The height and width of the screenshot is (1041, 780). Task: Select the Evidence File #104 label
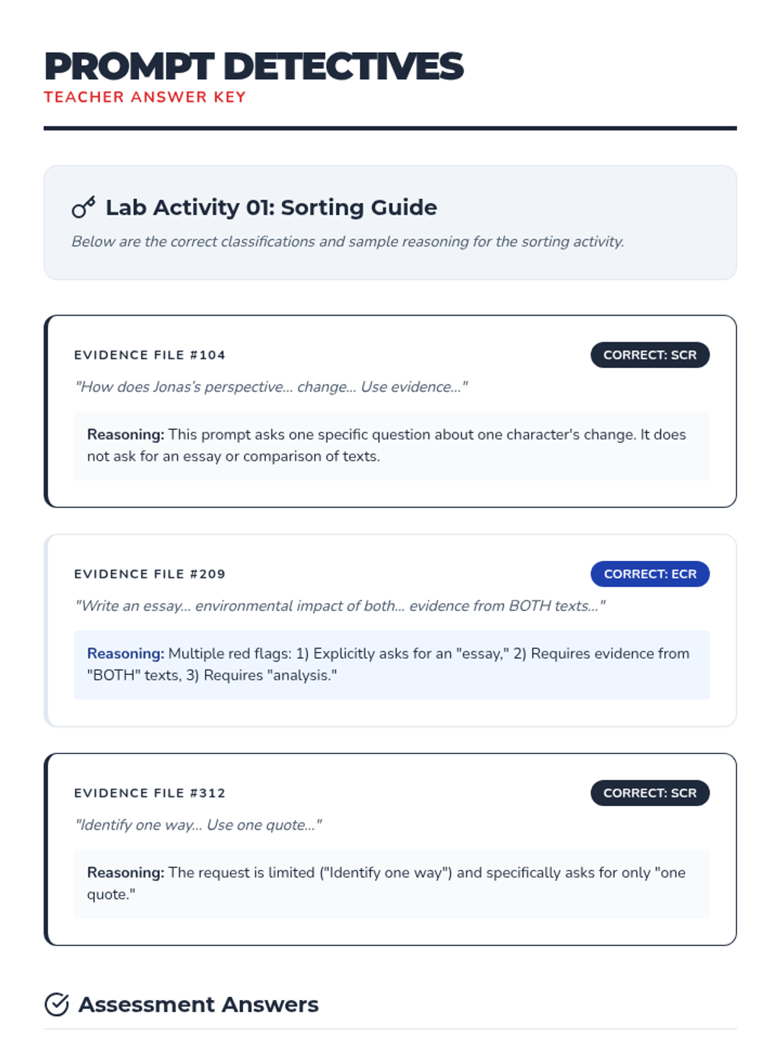pos(149,355)
